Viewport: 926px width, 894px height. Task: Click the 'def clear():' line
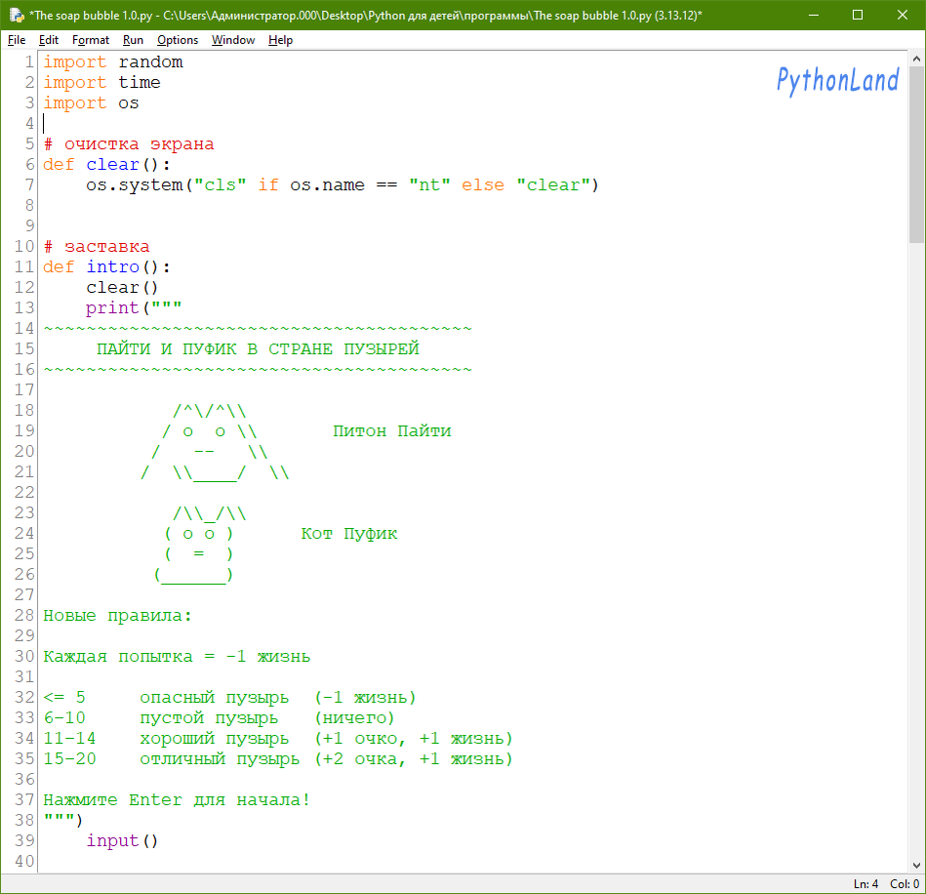(x=106, y=164)
